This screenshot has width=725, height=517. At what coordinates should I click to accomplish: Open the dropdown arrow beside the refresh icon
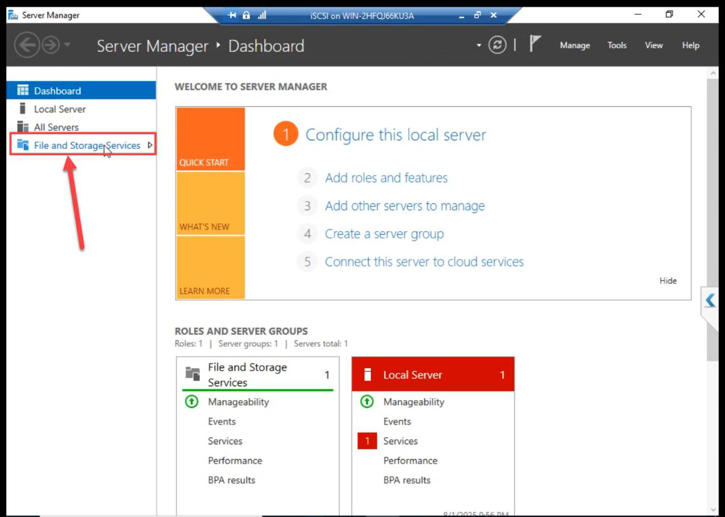pyautogui.click(x=479, y=45)
